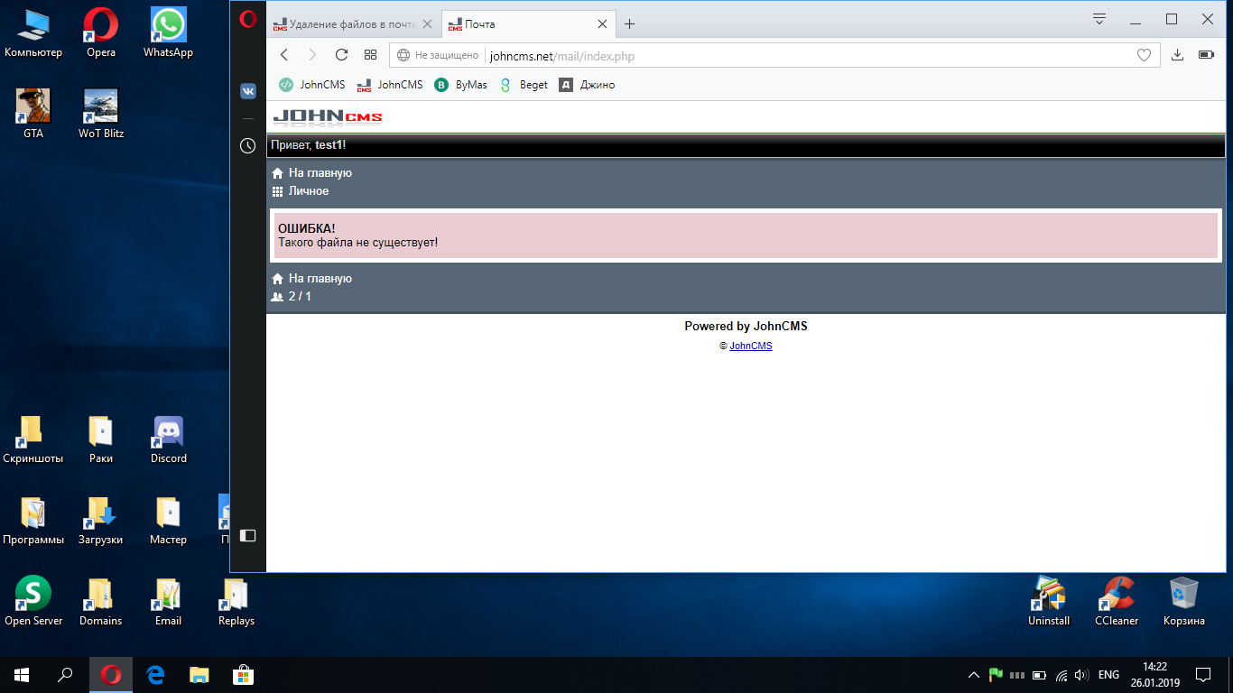Switch input language via ENG indicator

click(x=1108, y=675)
